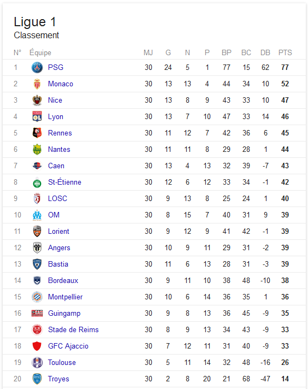Open the LOSC team link

pos(57,198)
